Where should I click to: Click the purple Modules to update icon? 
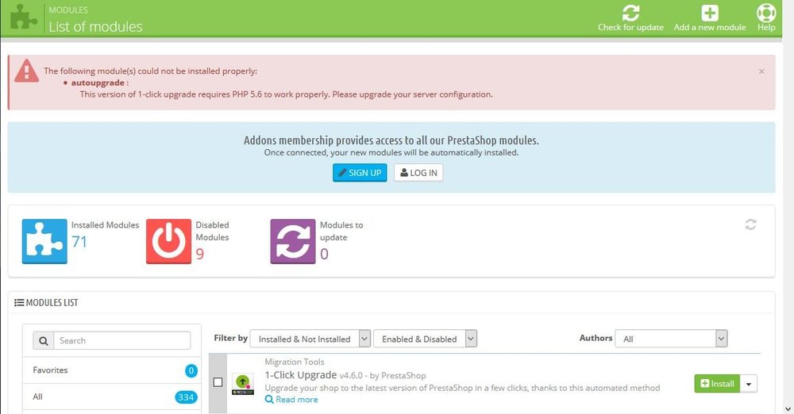pyautogui.click(x=293, y=241)
